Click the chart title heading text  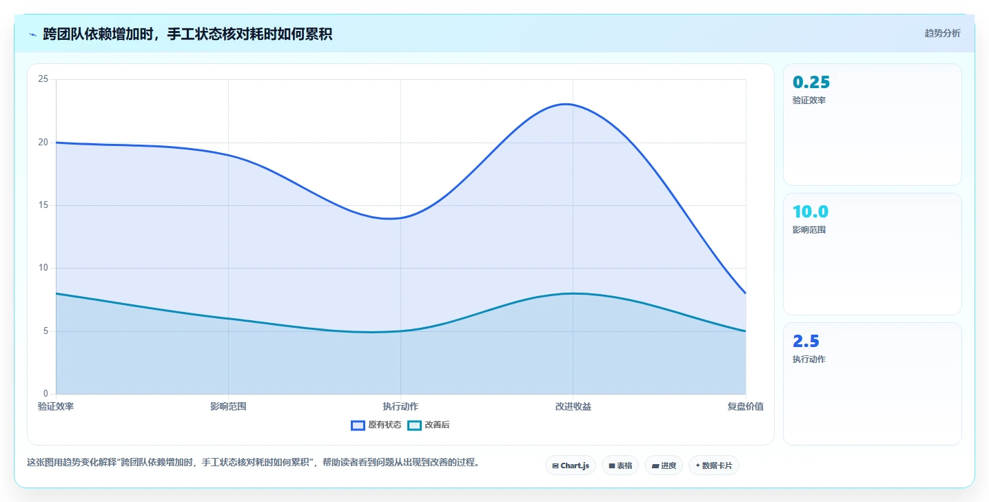187,34
